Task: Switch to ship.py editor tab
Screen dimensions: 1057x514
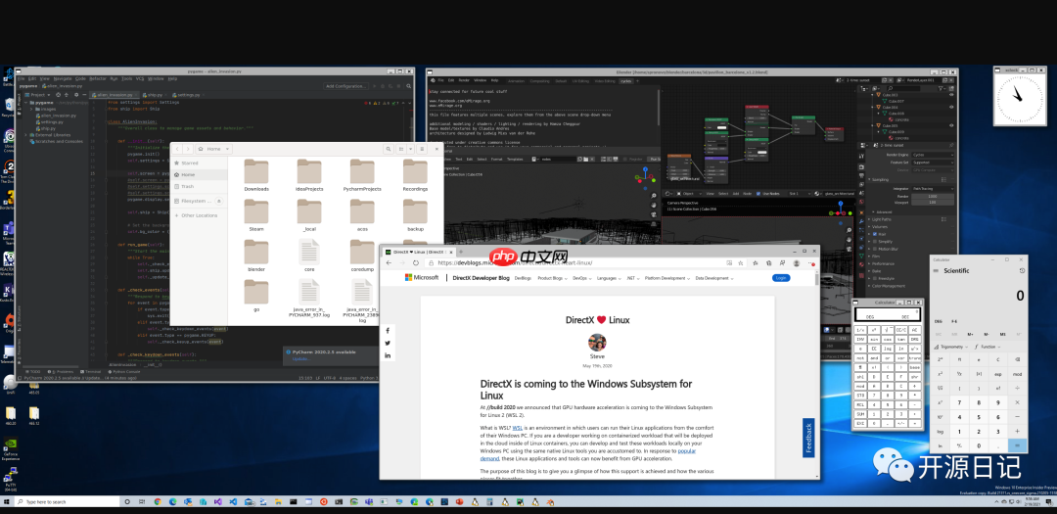Action: click(155, 95)
